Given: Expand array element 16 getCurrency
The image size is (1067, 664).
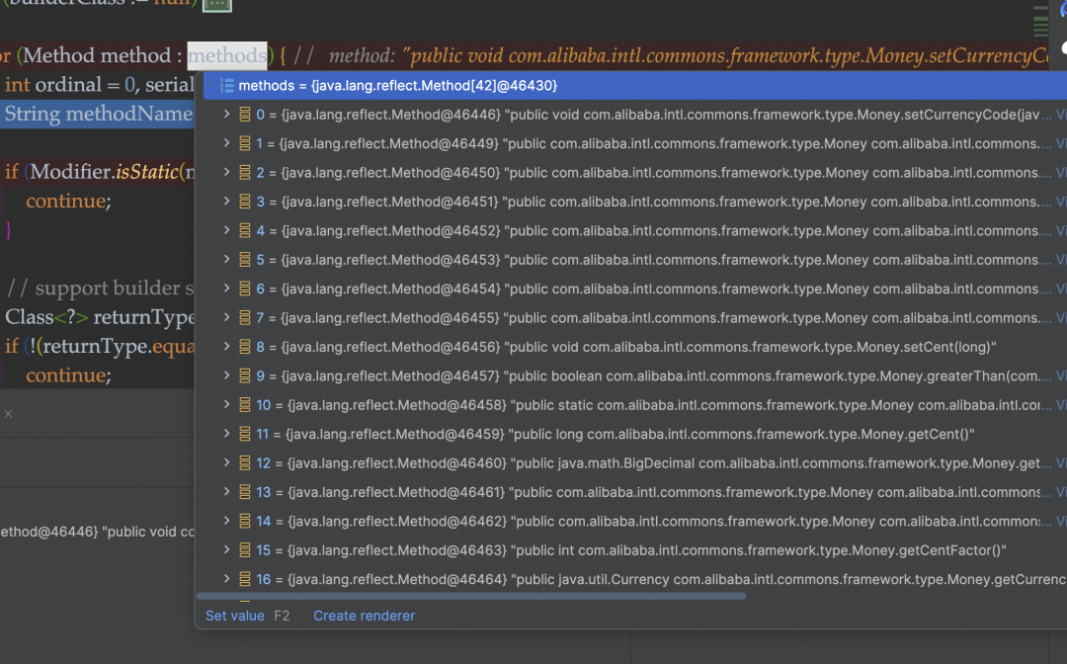Looking at the screenshot, I should (226, 579).
